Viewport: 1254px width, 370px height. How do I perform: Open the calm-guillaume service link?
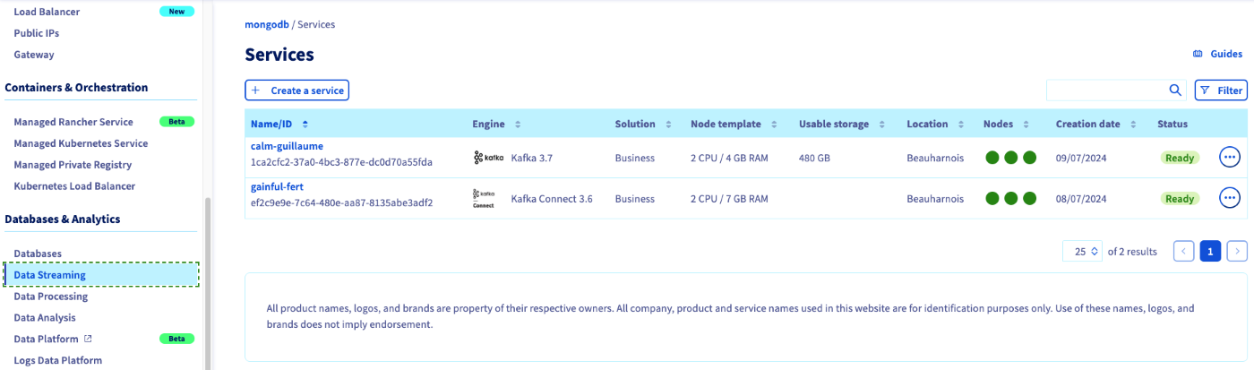287,146
